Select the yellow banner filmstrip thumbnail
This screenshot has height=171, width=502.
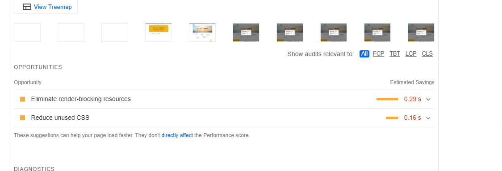tap(159, 32)
